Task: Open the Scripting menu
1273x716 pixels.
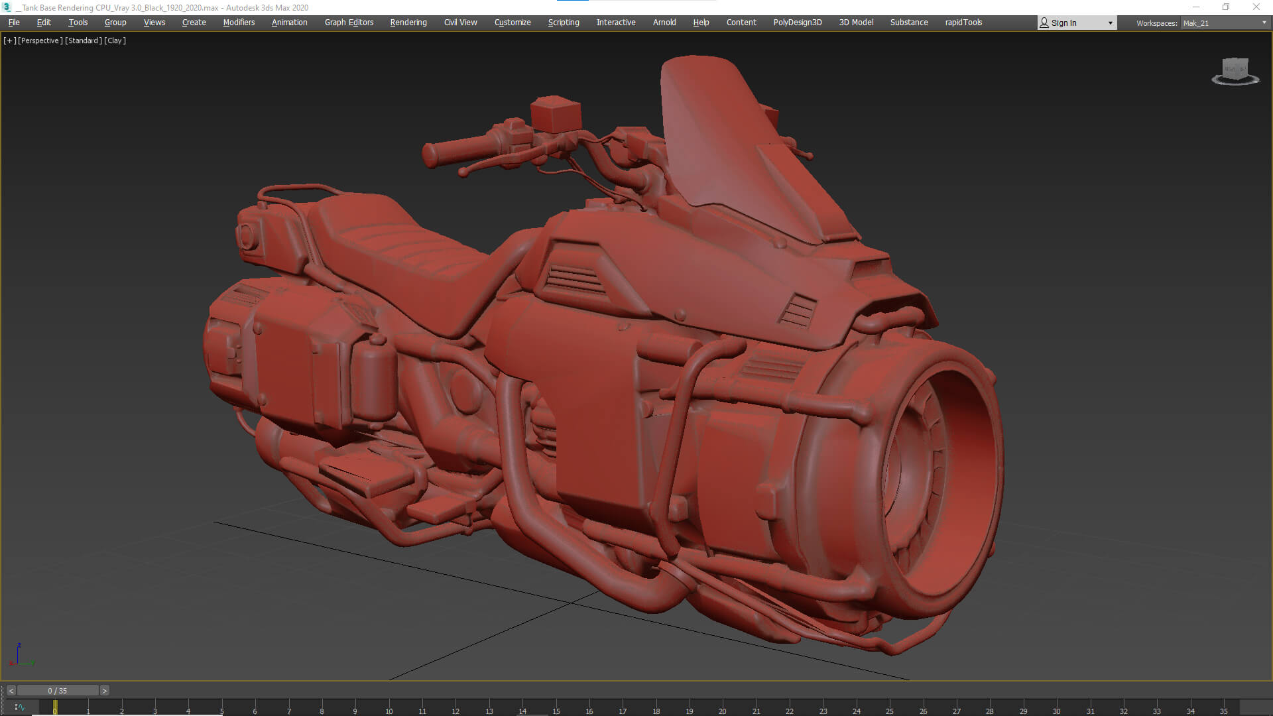Action: pyautogui.click(x=564, y=23)
